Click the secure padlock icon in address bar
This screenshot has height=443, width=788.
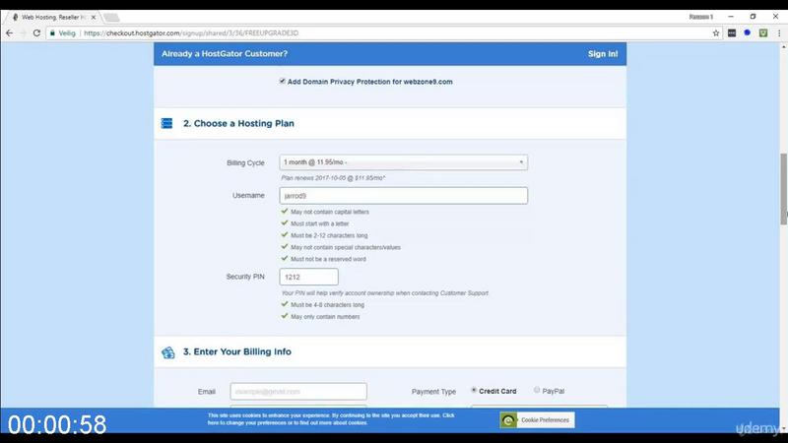(x=52, y=33)
